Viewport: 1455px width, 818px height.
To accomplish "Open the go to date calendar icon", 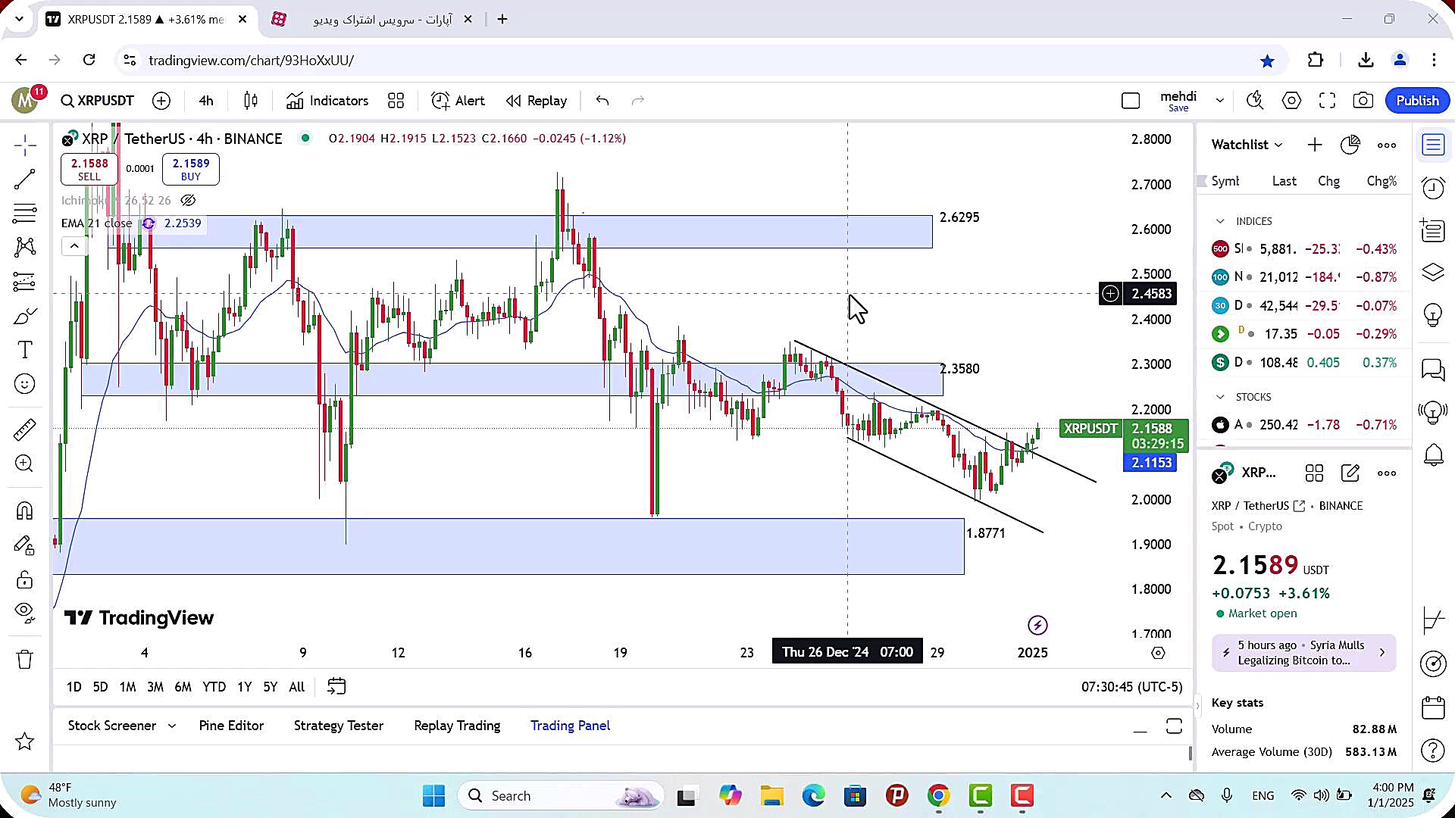I will [336, 687].
